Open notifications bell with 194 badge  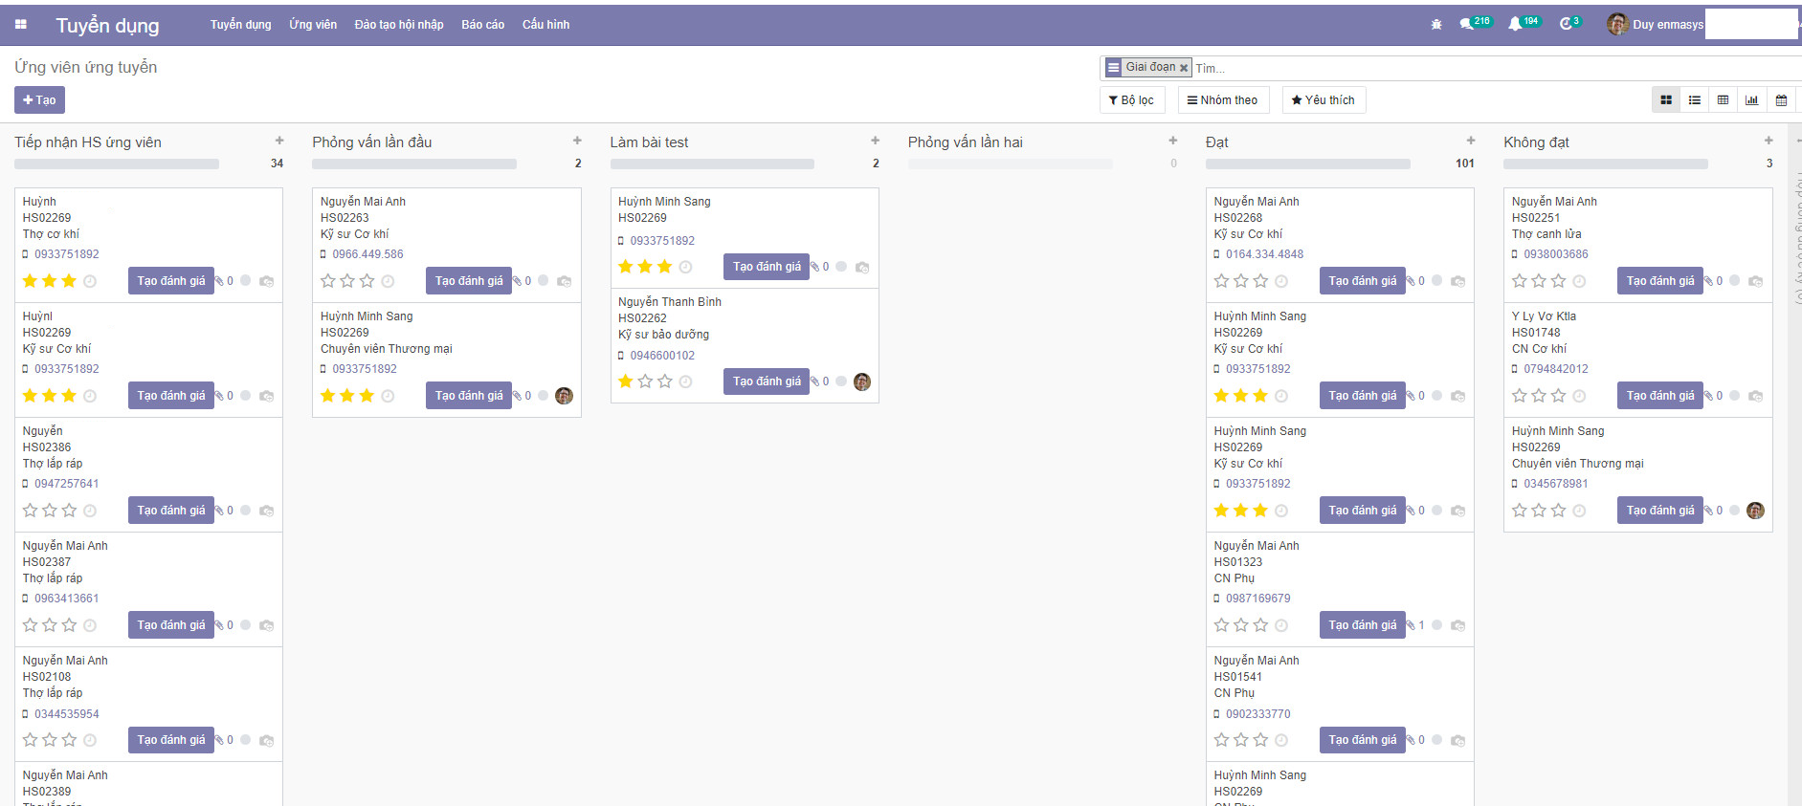[x=1515, y=25]
